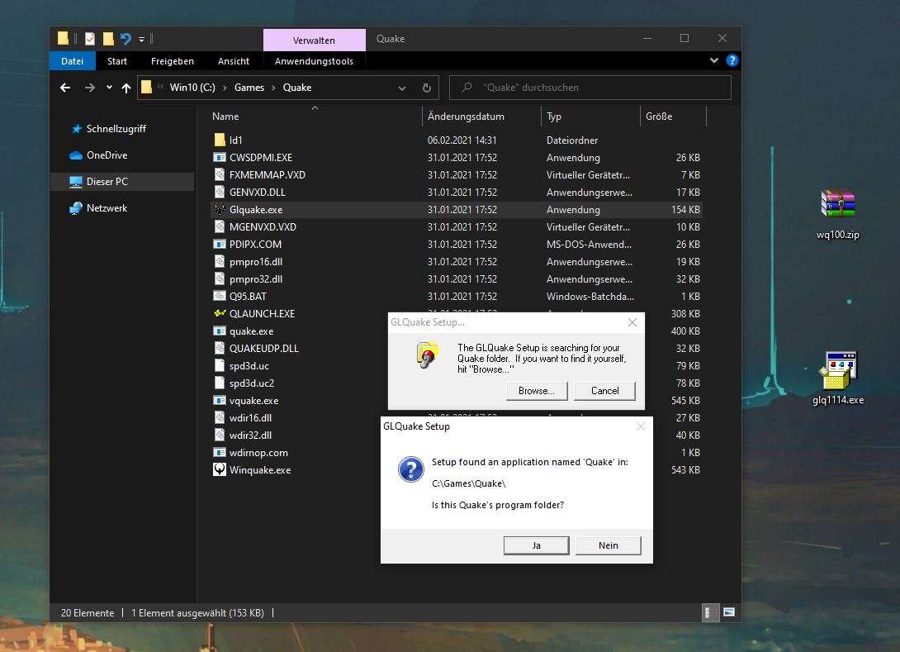Expand the ribbon with the chevron

point(714,60)
